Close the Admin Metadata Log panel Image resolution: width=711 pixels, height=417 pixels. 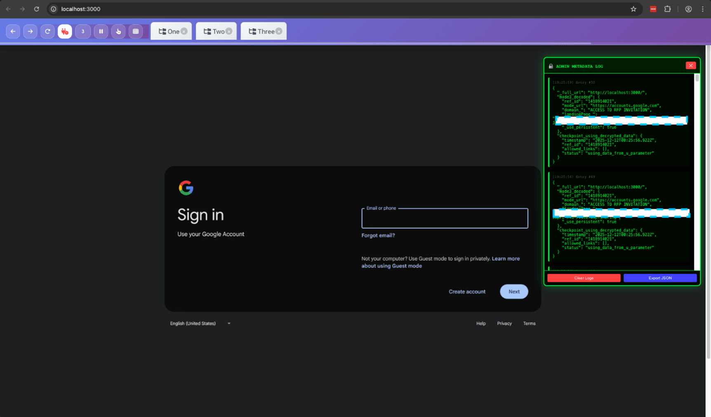tap(691, 66)
